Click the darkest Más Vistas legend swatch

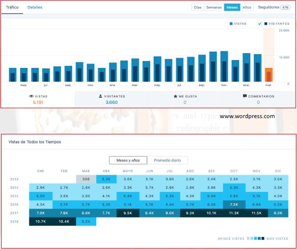click(262, 239)
